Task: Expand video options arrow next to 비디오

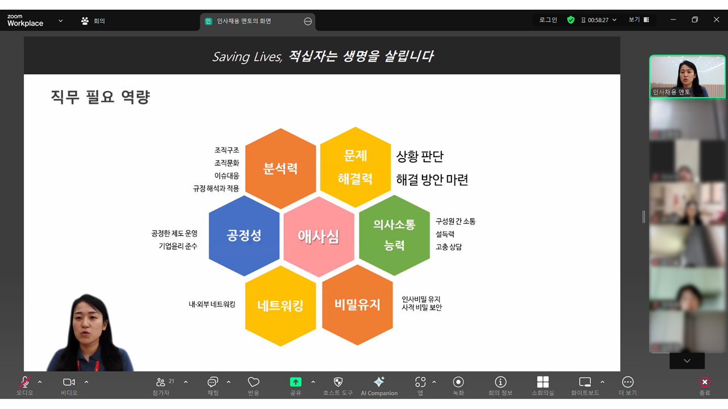Action: [x=86, y=382]
